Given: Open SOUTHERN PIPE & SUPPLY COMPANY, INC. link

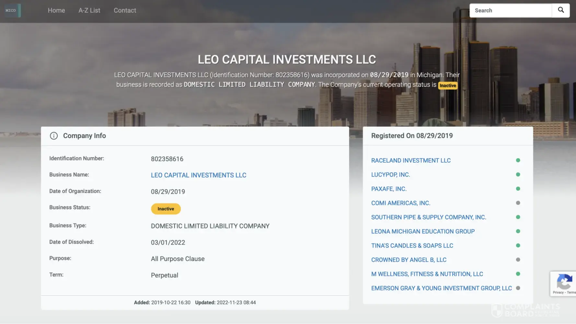Looking at the screenshot, I should coord(428,217).
